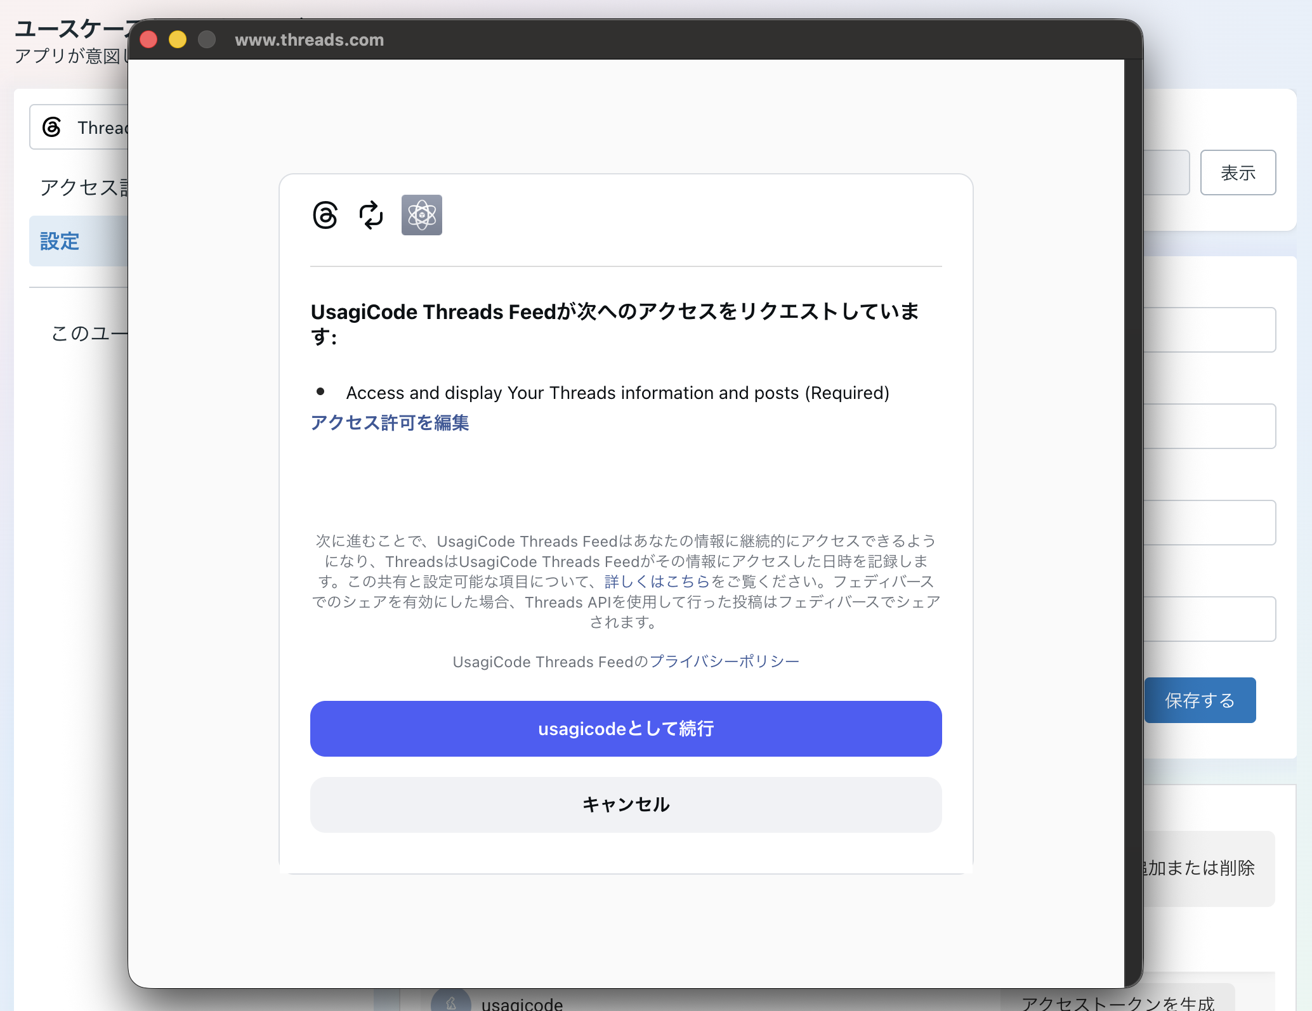This screenshot has height=1011, width=1312.
Task: Click the 保存する button
Action: pos(1200,700)
